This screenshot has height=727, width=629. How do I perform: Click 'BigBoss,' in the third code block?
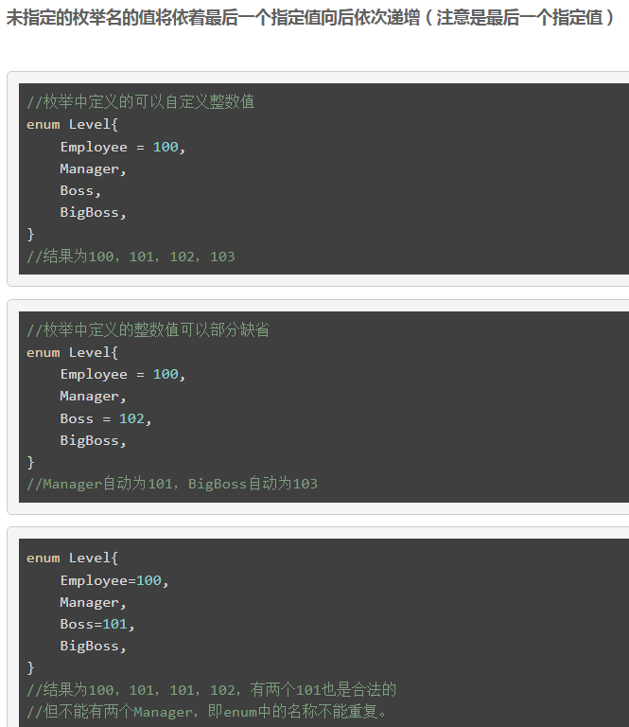(x=93, y=646)
